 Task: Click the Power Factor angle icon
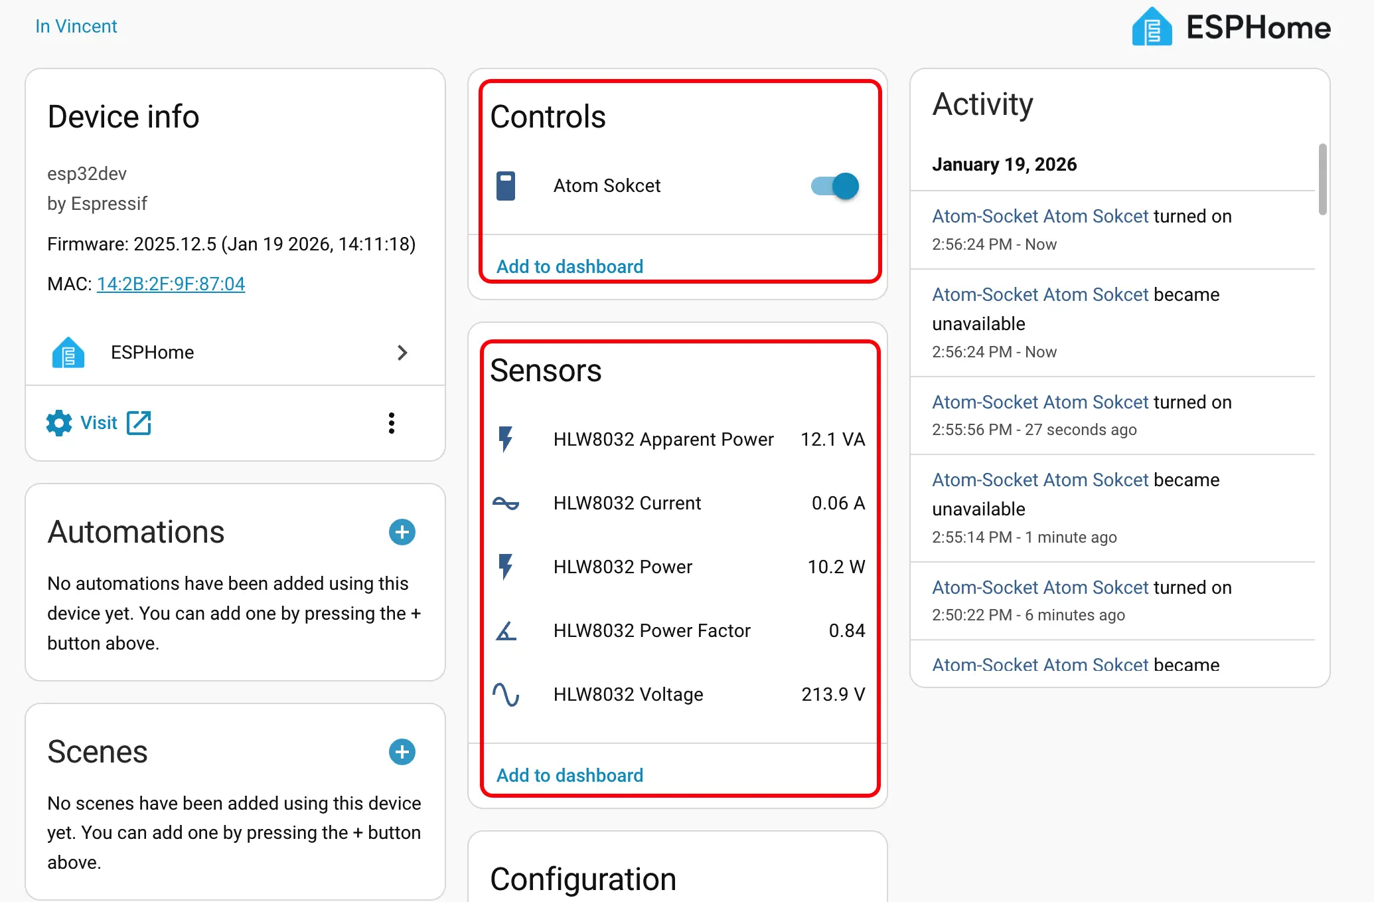506,630
